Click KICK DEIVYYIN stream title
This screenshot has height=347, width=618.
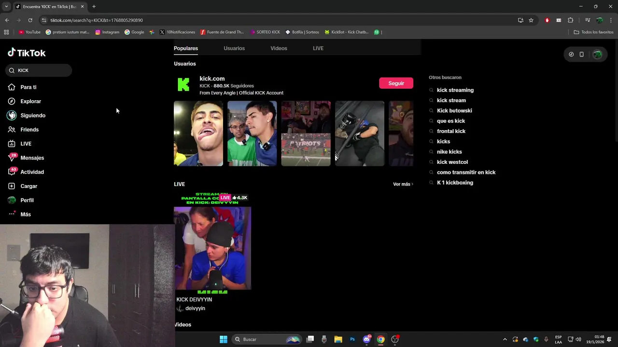(194, 300)
